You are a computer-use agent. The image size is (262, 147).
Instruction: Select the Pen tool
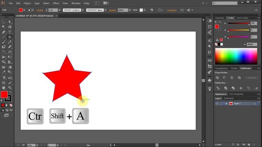point(4,32)
